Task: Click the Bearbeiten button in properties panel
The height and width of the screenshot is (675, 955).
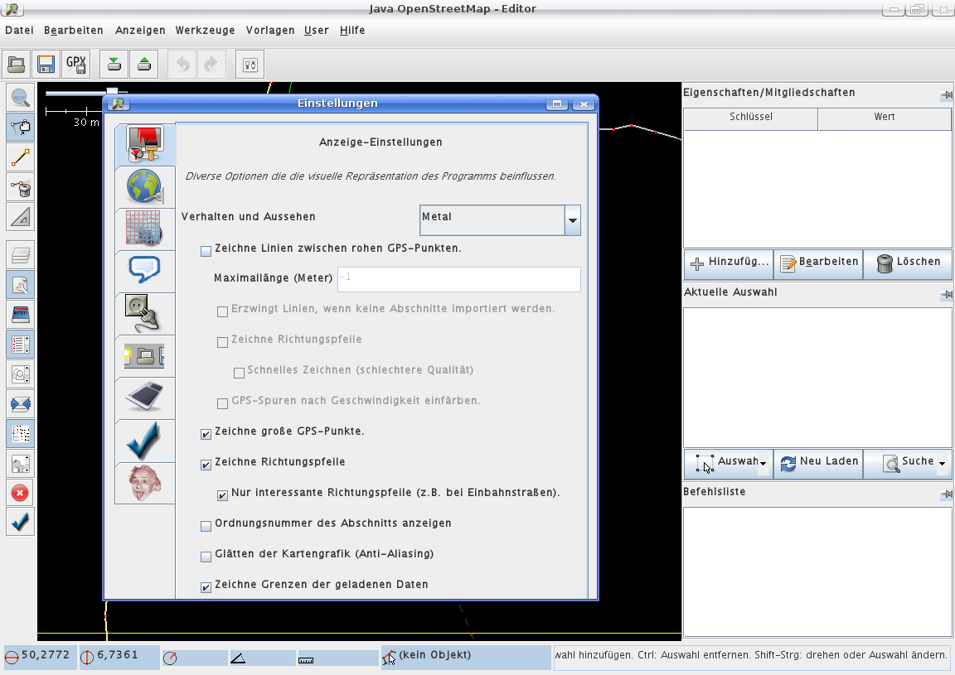Action: point(818,263)
